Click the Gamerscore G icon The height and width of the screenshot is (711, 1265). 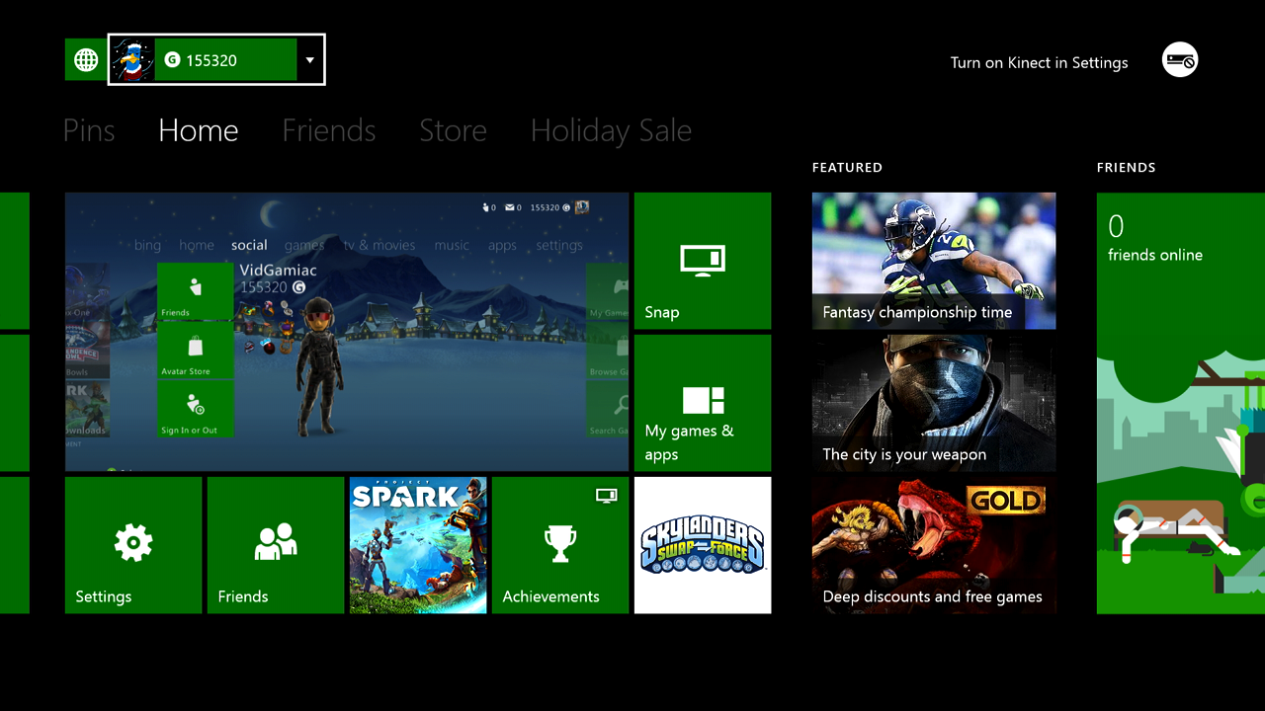coord(172,60)
